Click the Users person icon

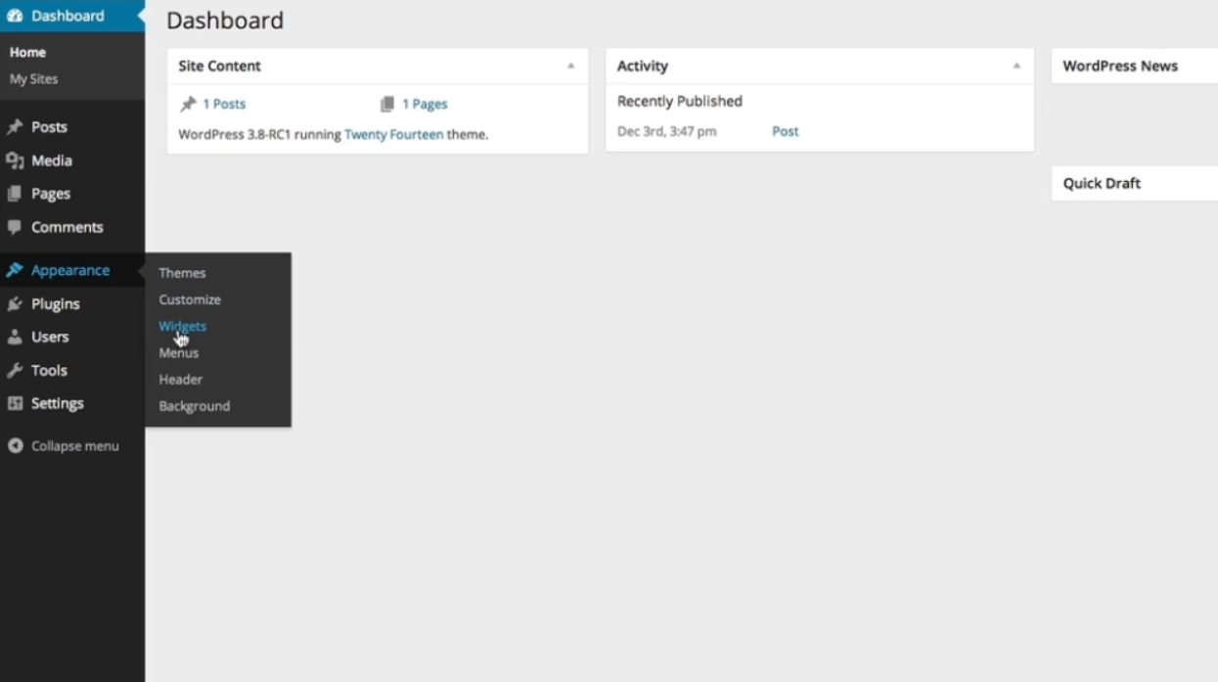[x=15, y=337]
